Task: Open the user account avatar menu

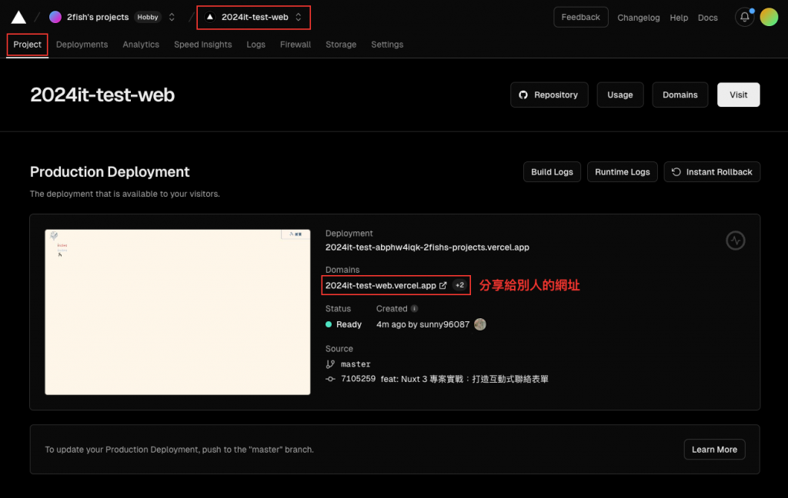Action: [x=769, y=17]
